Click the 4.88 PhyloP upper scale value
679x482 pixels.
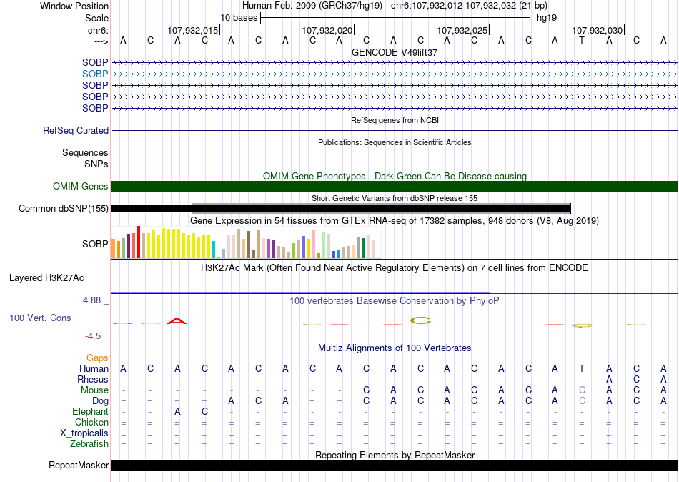[x=91, y=300]
